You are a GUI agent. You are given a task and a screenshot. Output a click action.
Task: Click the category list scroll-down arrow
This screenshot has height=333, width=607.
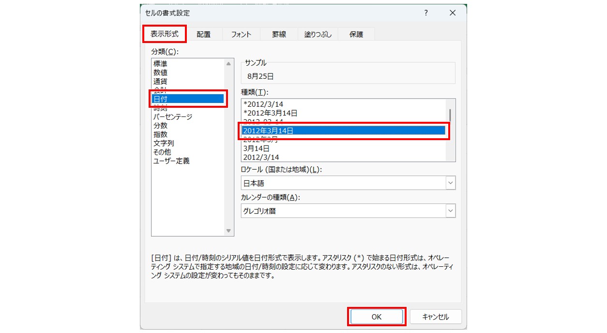(x=228, y=231)
